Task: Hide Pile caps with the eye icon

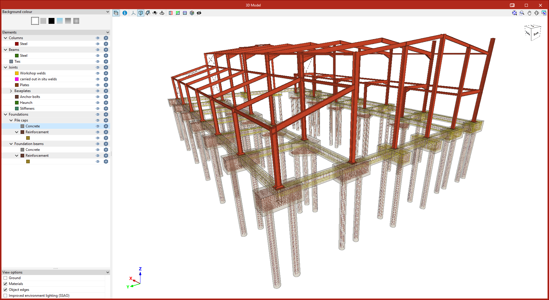Action: (98, 120)
